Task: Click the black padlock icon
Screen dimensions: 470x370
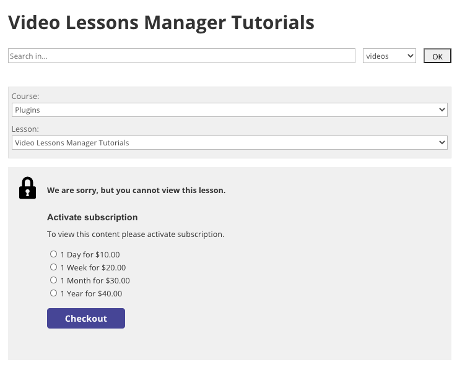Action: coord(27,188)
